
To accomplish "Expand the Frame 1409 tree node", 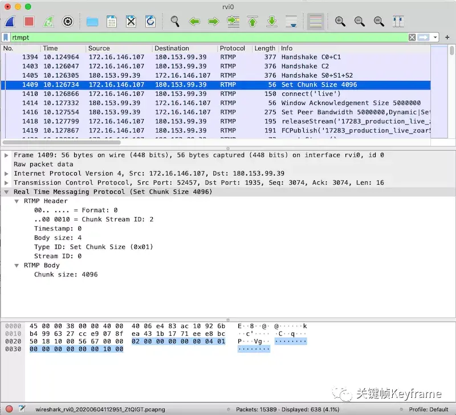I will (6, 155).
